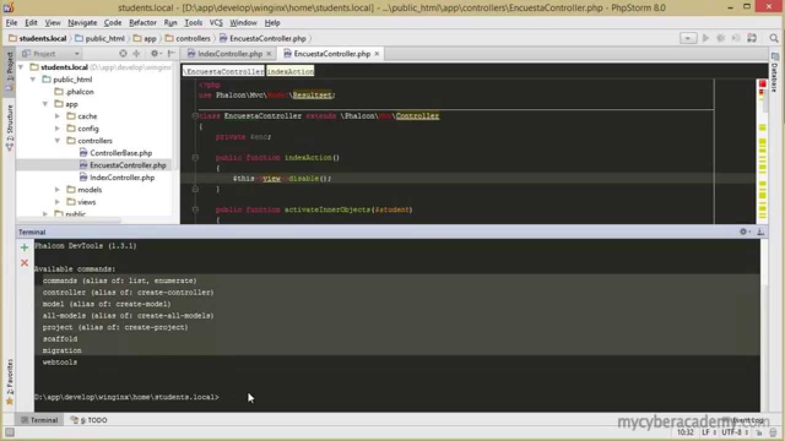Collapse the public_html folder node
Screen dimensions: 785x441
[x=33, y=80]
